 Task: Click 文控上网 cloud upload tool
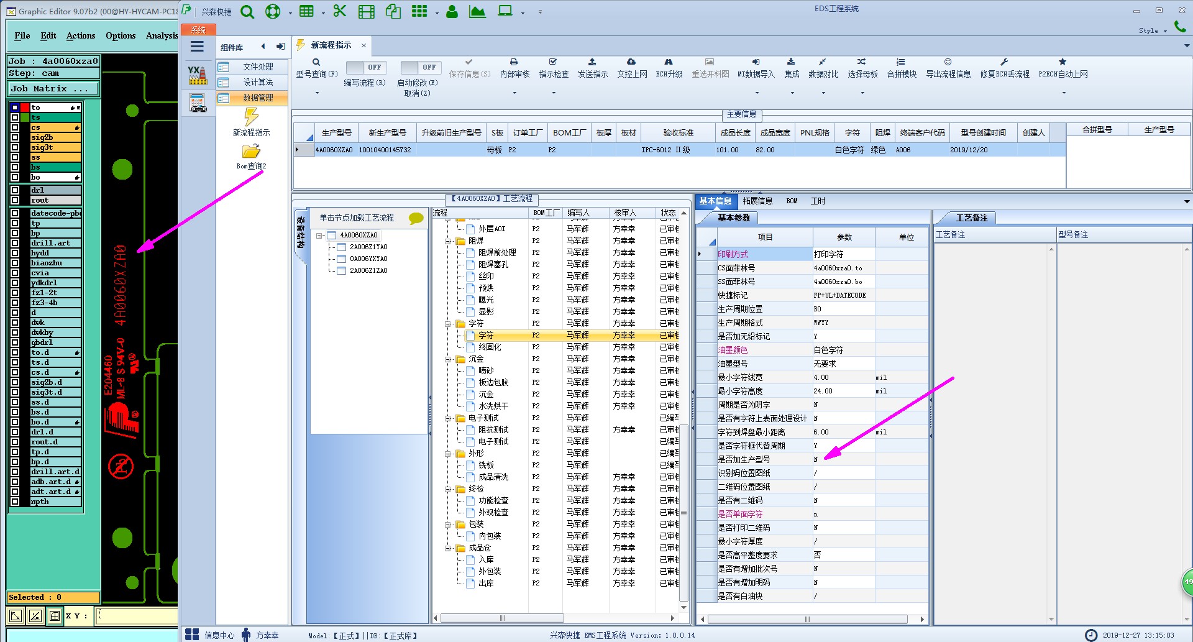(631, 68)
